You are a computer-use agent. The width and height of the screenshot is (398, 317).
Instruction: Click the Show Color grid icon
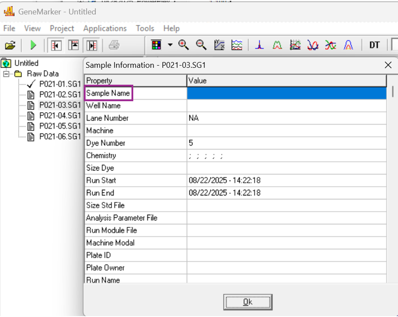pyautogui.click(x=156, y=45)
